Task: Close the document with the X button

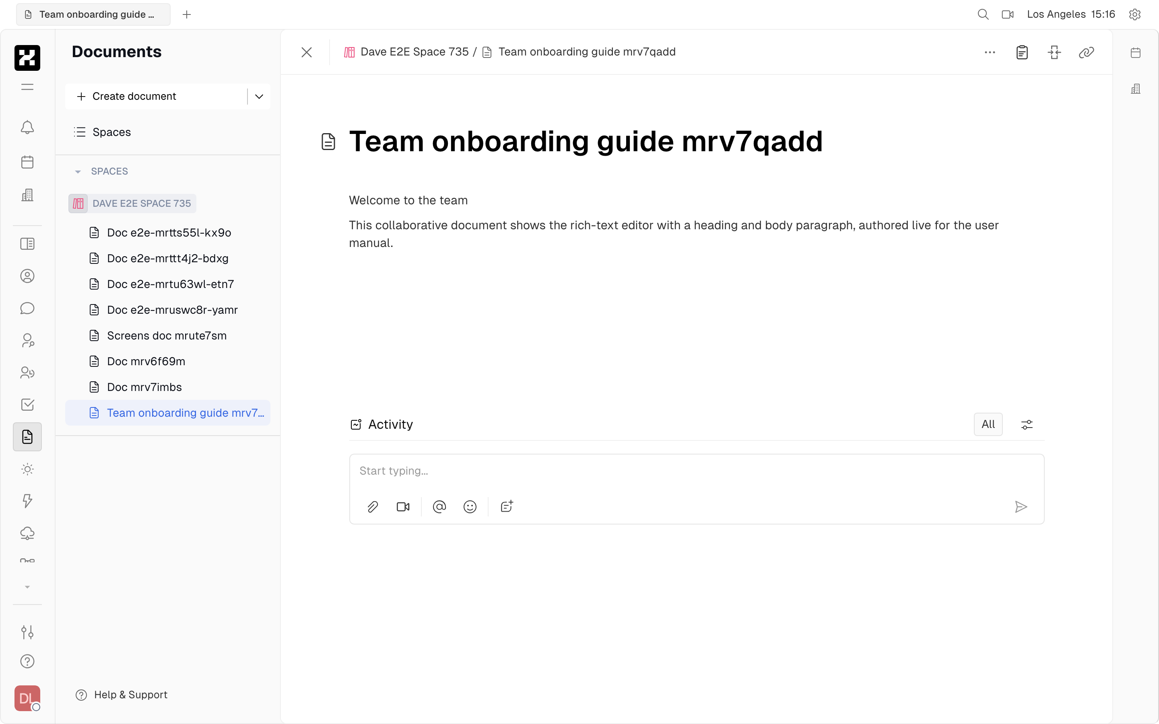Action: 307,52
